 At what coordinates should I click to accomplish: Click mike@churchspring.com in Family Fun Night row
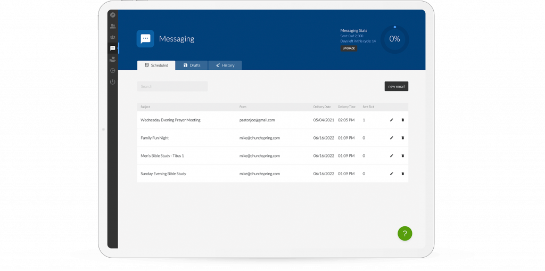pyautogui.click(x=260, y=138)
